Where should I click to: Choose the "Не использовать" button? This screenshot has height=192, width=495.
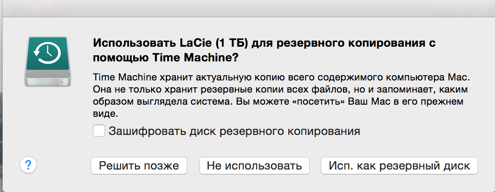[x=254, y=166]
